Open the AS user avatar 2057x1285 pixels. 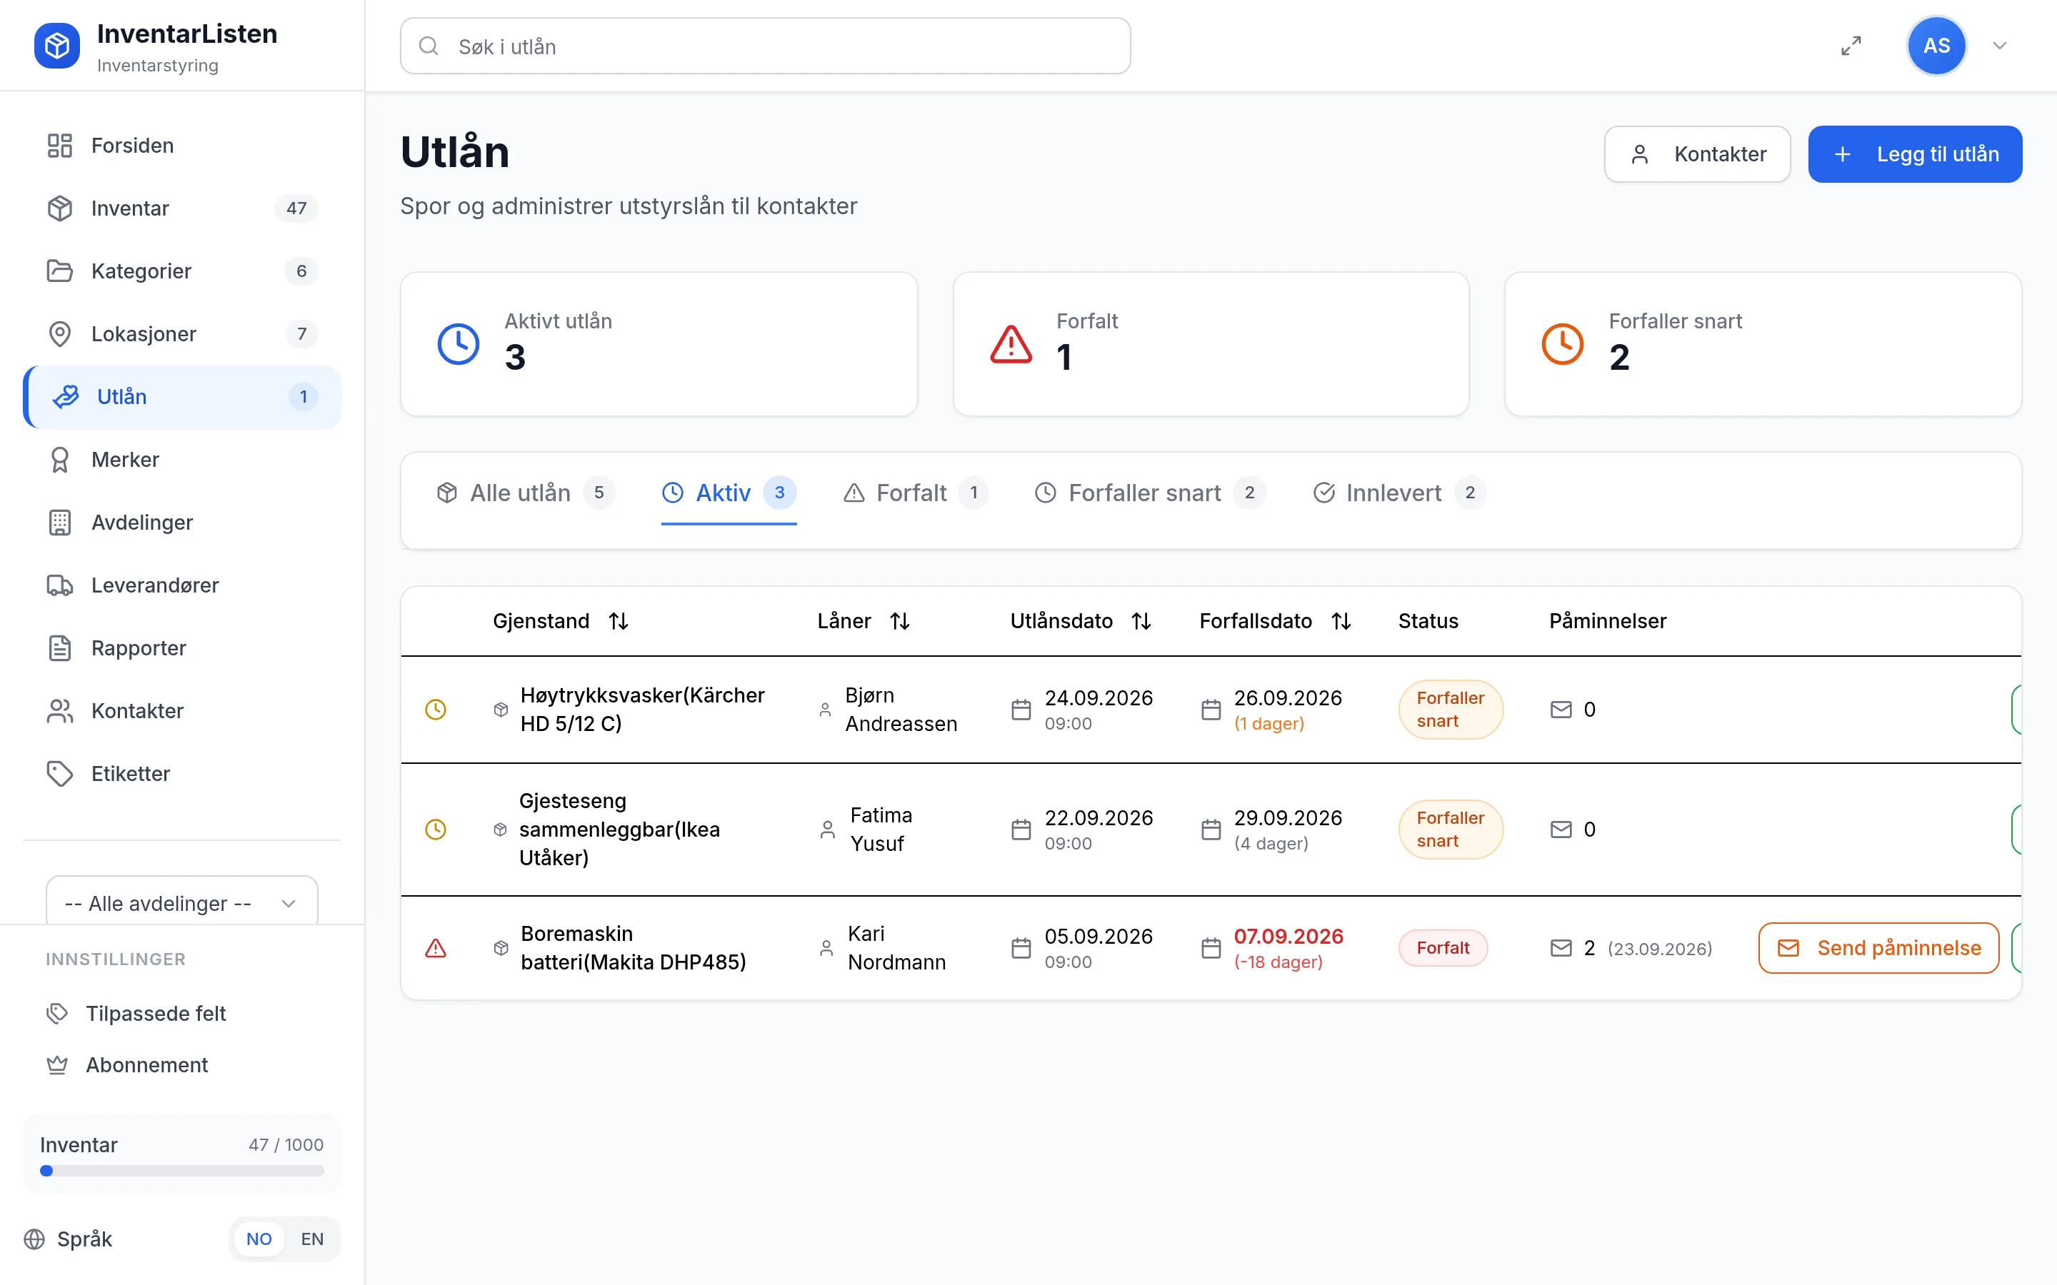1936,46
